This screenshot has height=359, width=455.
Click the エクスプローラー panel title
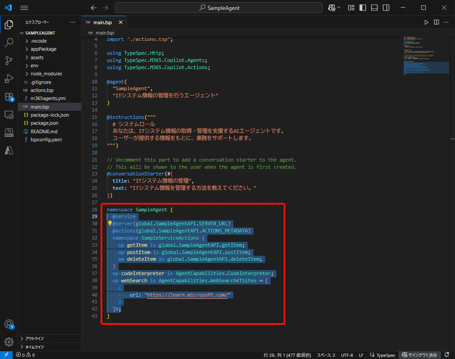[x=37, y=22]
